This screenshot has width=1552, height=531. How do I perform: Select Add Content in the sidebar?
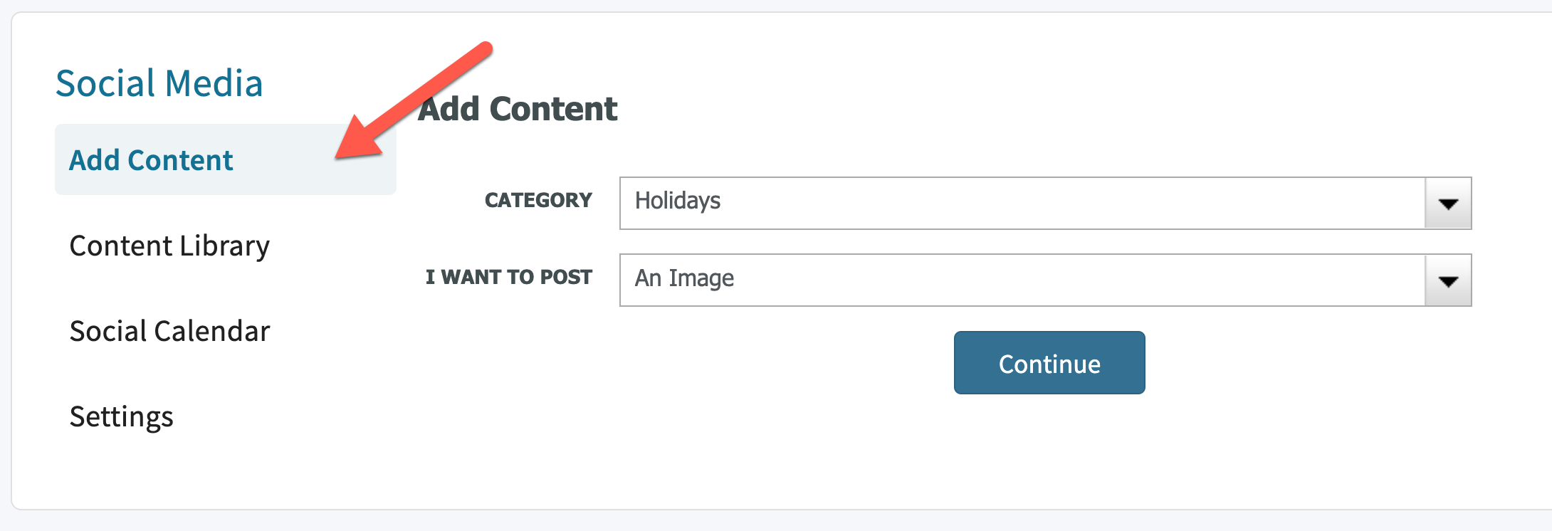pos(151,160)
